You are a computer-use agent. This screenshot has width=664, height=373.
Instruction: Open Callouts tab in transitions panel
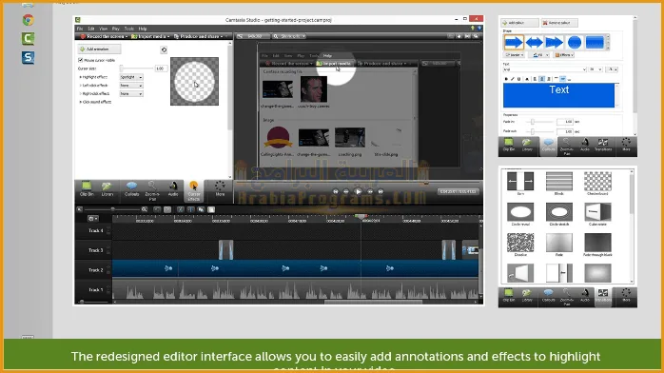(548, 296)
